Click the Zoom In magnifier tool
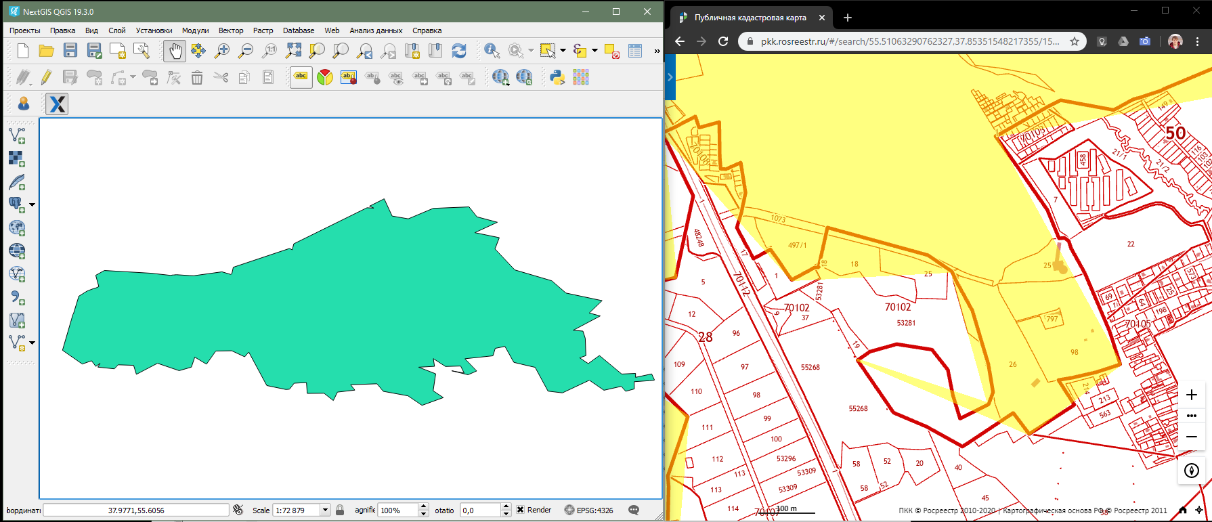1212x522 pixels. point(221,51)
